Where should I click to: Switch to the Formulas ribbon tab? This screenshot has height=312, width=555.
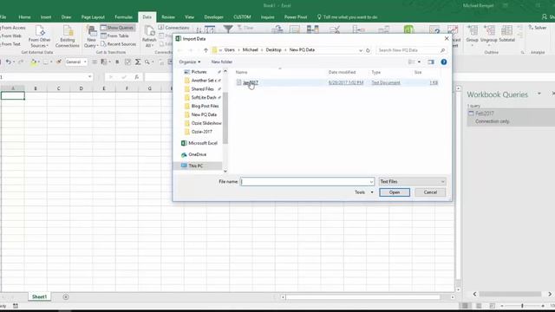[123, 17]
